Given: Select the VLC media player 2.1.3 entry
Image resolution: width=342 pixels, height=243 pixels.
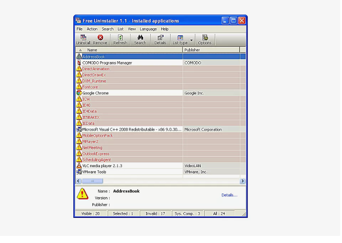Looking at the screenshot, I should click(160, 166).
